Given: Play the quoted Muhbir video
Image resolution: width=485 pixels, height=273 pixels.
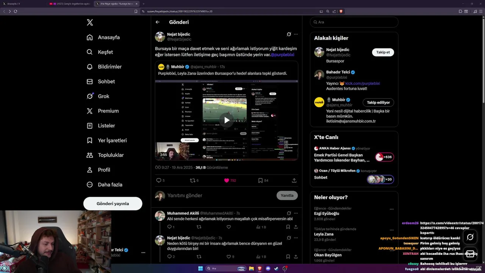Looking at the screenshot, I should click(227, 120).
